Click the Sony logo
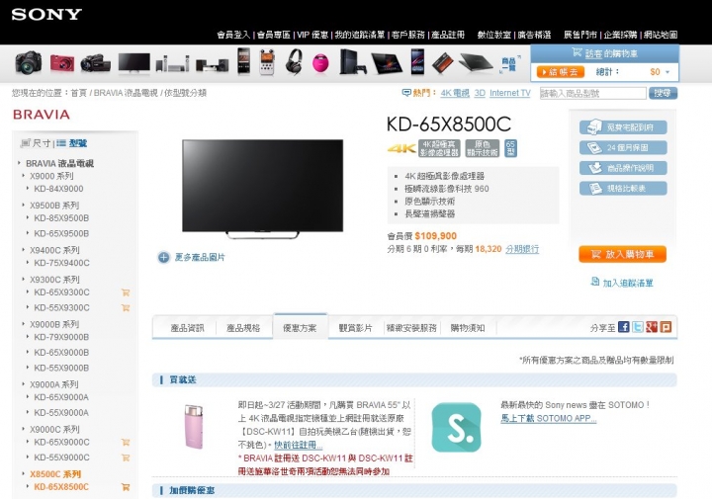 [x=46, y=15]
